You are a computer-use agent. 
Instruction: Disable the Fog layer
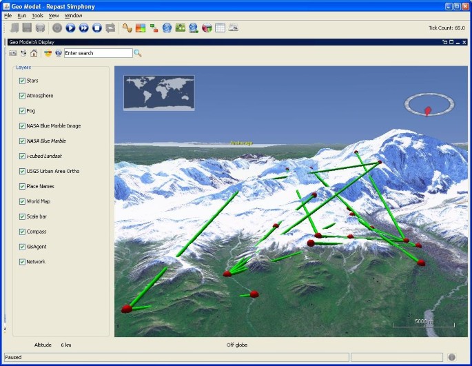(x=23, y=111)
